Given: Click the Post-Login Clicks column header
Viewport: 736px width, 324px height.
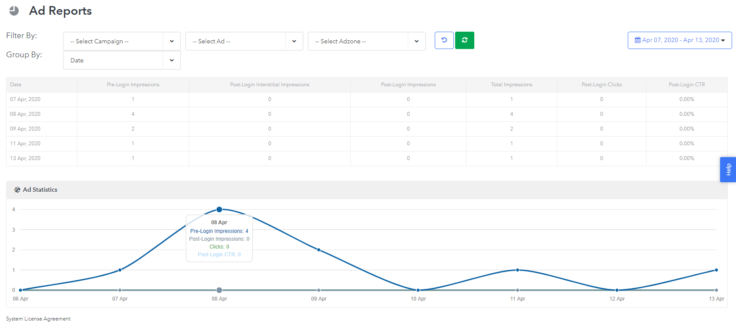Looking at the screenshot, I should (602, 85).
